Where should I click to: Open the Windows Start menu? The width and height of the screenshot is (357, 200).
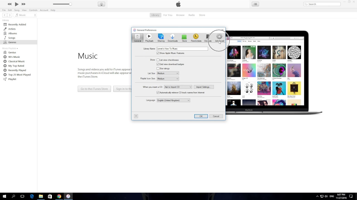pyautogui.click(x=4, y=196)
